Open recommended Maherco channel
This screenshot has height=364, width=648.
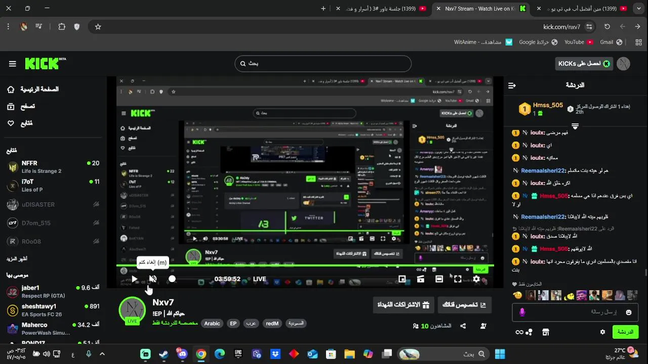point(53,329)
